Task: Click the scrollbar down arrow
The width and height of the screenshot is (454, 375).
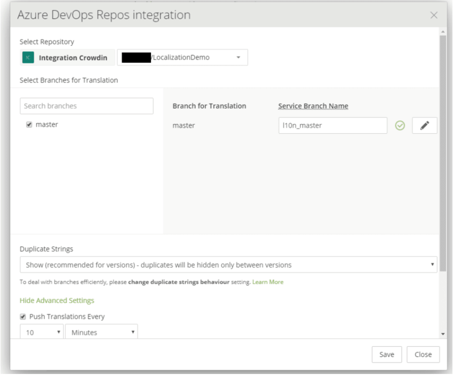Action: tap(443, 334)
